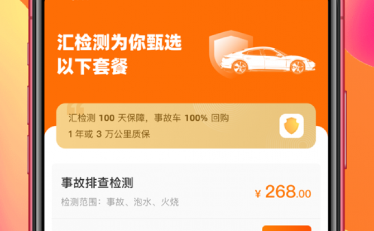This screenshot has width=374, height=231.
Task: Tap the orange shield badge icon in gold banner
Action: click(x=291, y=126)
